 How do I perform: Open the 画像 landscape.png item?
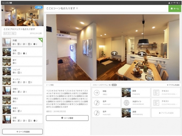click(136, 113)
